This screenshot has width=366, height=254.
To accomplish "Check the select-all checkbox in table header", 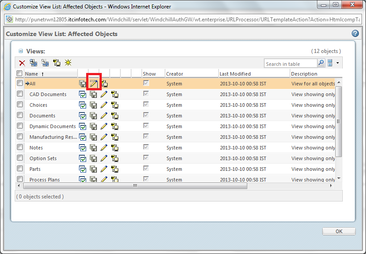I will 19,73.
